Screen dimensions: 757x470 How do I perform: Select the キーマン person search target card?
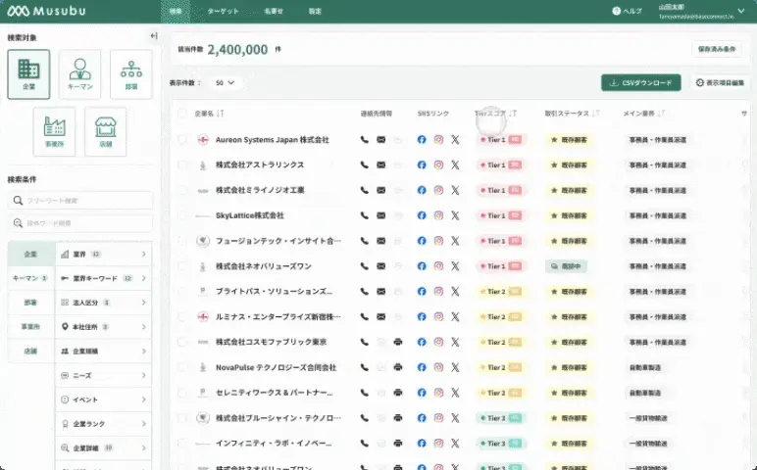click(79, 74)
